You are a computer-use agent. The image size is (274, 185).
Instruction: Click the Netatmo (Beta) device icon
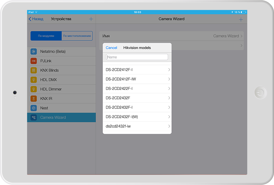(x=34, y=51)
